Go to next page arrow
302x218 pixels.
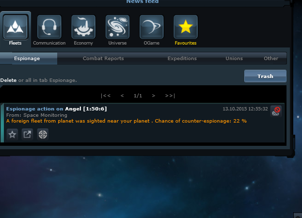coord(153,95)
